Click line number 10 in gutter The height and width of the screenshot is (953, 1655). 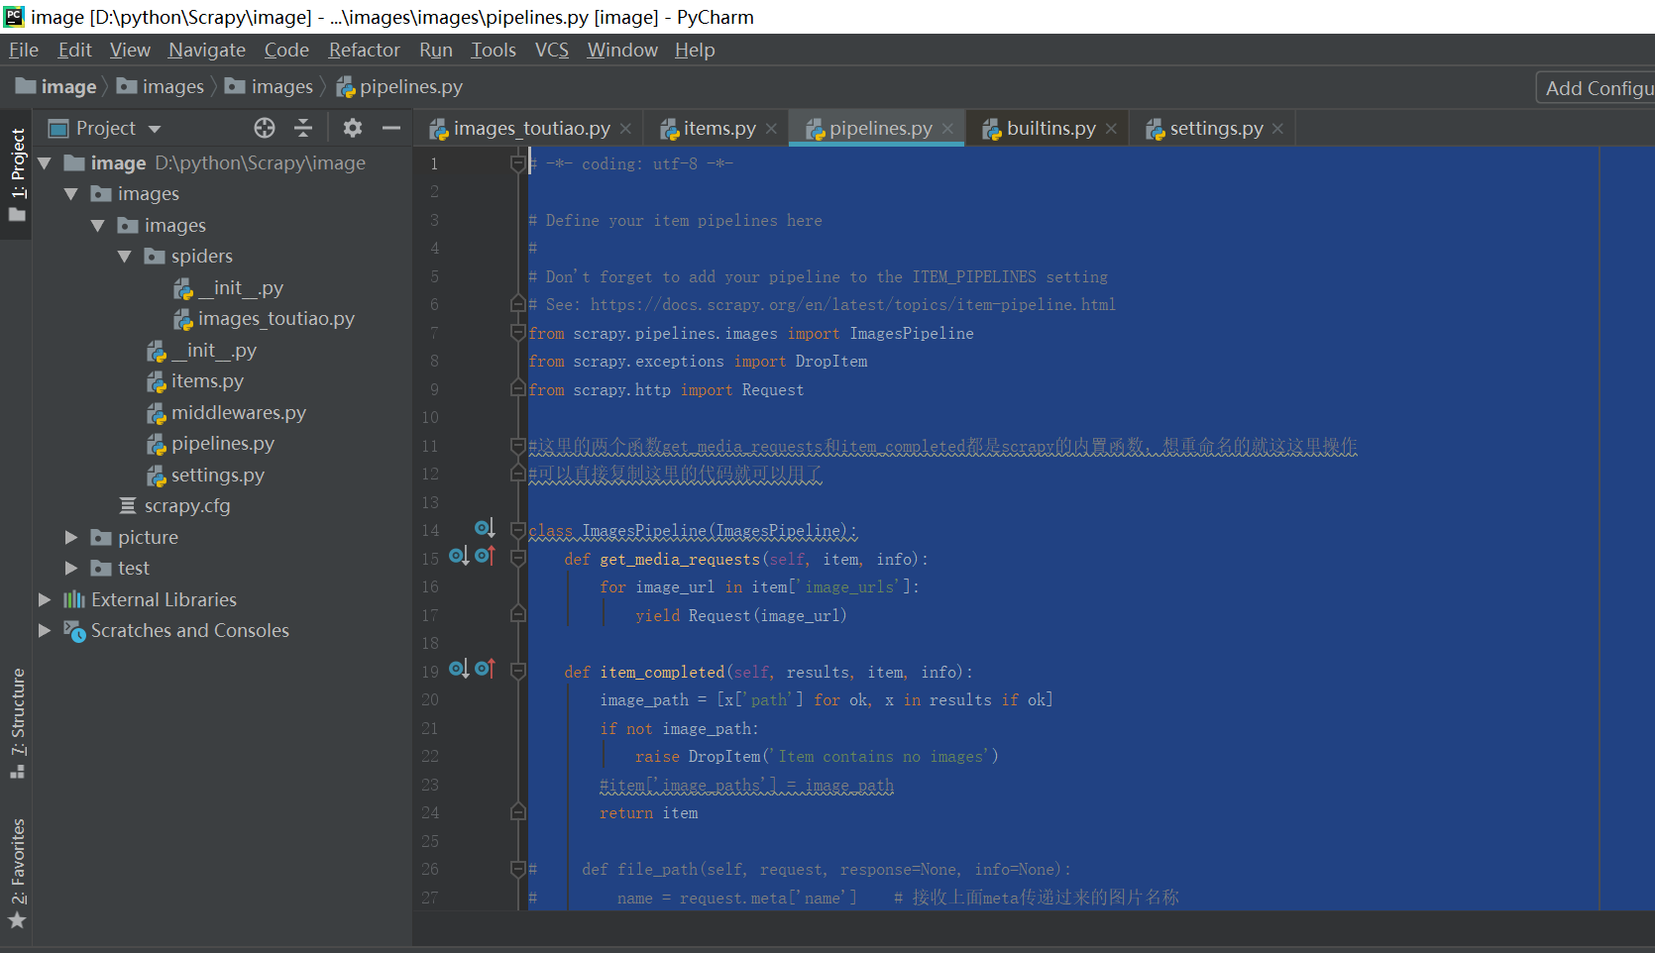(x=430, y=418)
